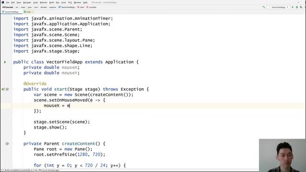This screenshot has height=172, width=306.
Task: Open the File menu
Action: [x=8, y=2]
